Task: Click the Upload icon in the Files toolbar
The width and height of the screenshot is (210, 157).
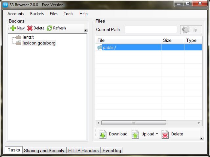Action: pos(135,134)
